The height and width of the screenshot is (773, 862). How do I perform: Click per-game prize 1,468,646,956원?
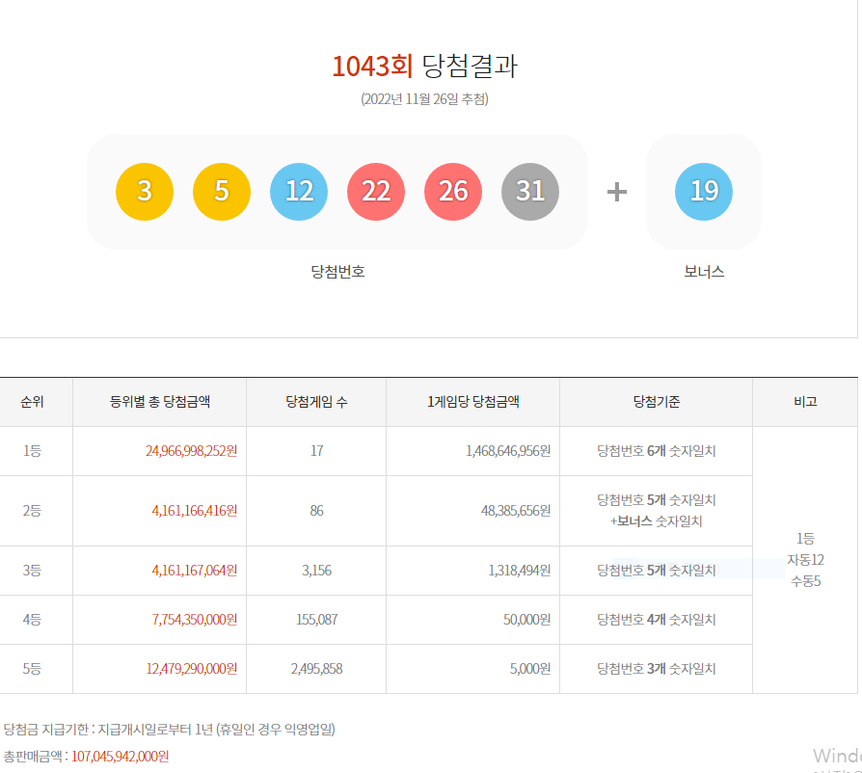pos(508,451)
